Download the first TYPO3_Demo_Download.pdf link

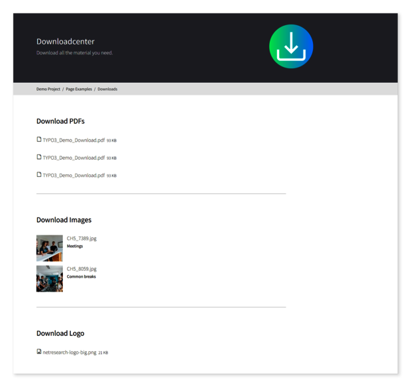74,140
